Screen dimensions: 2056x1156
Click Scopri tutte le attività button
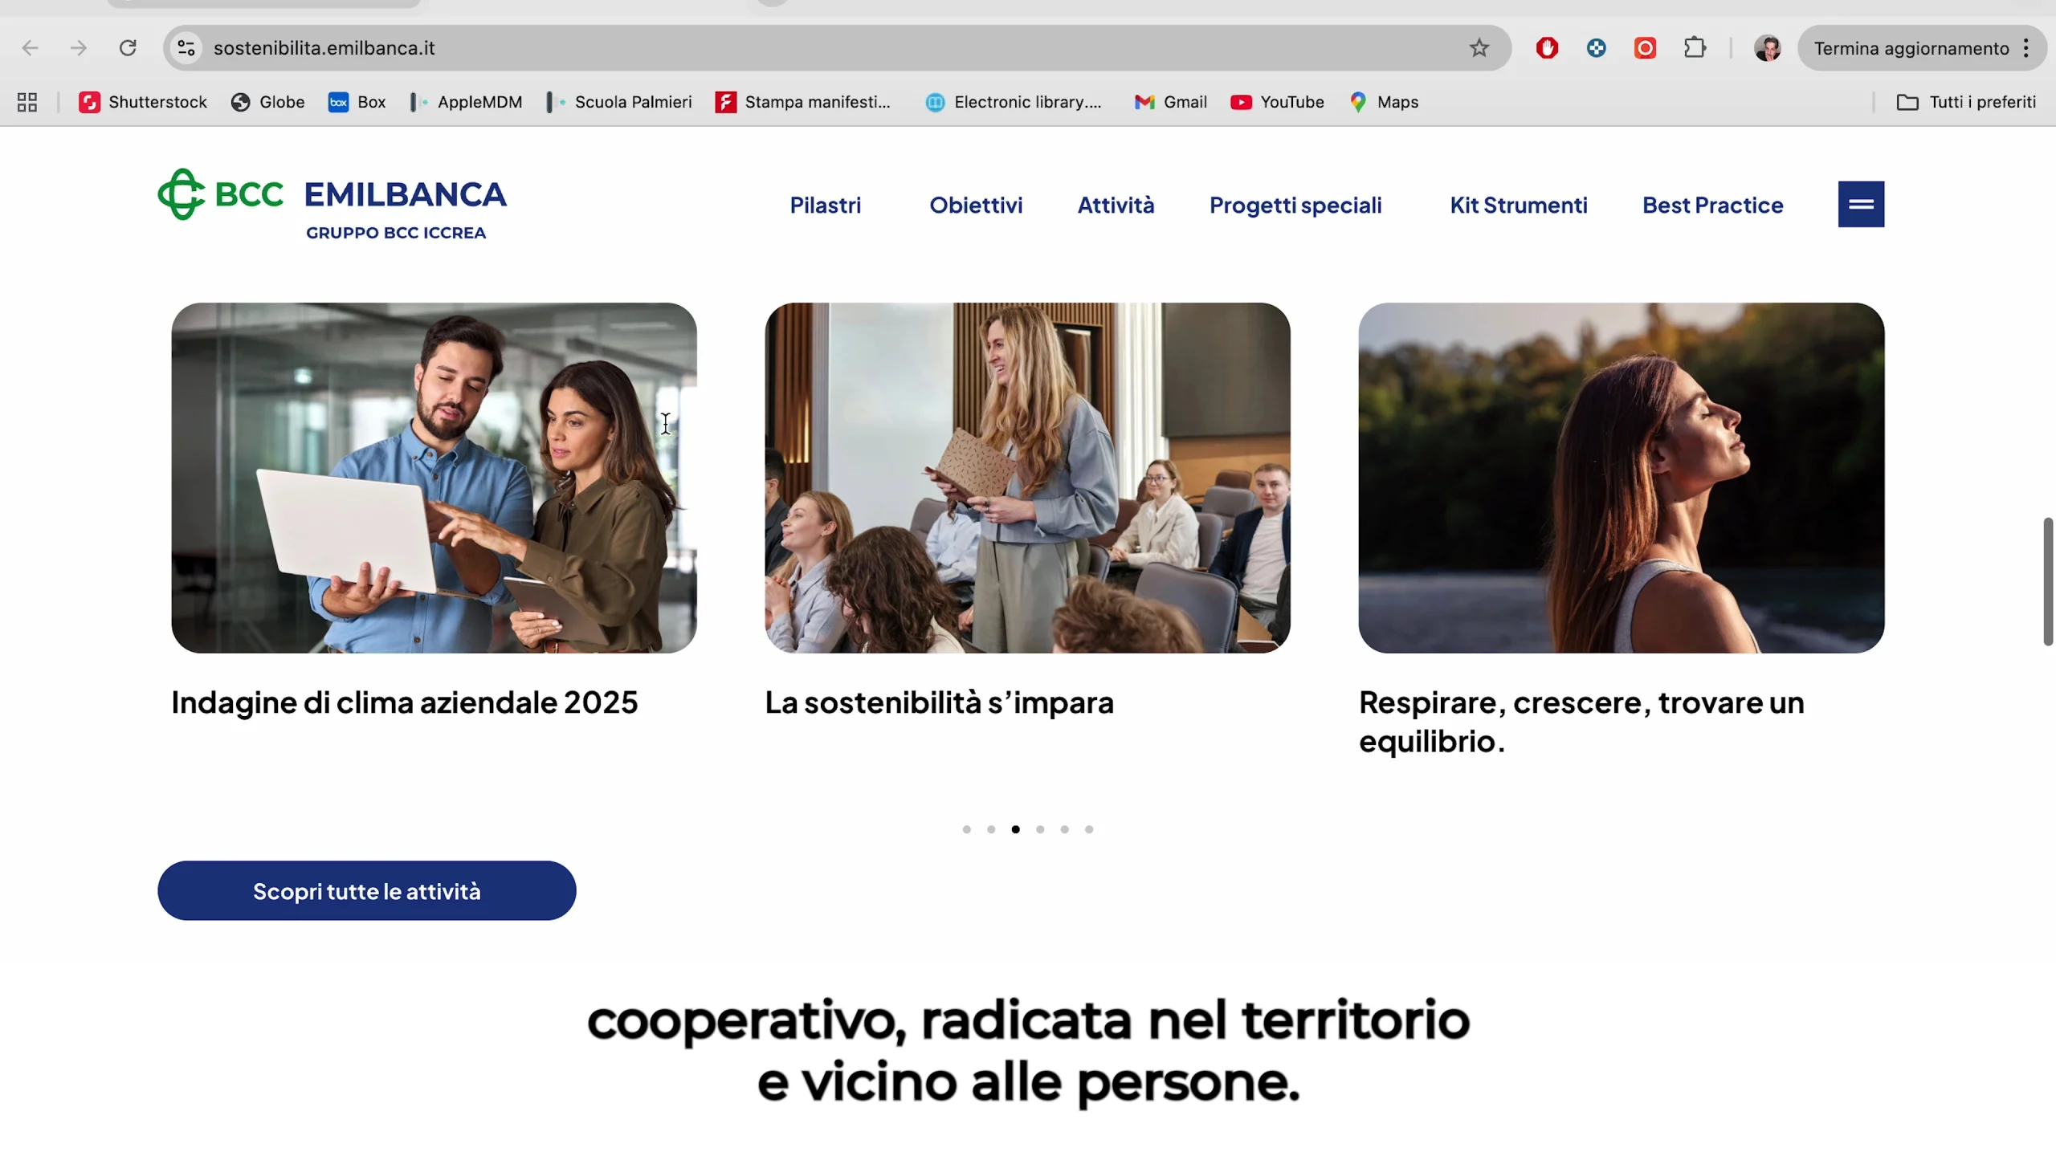click(367, 891)
